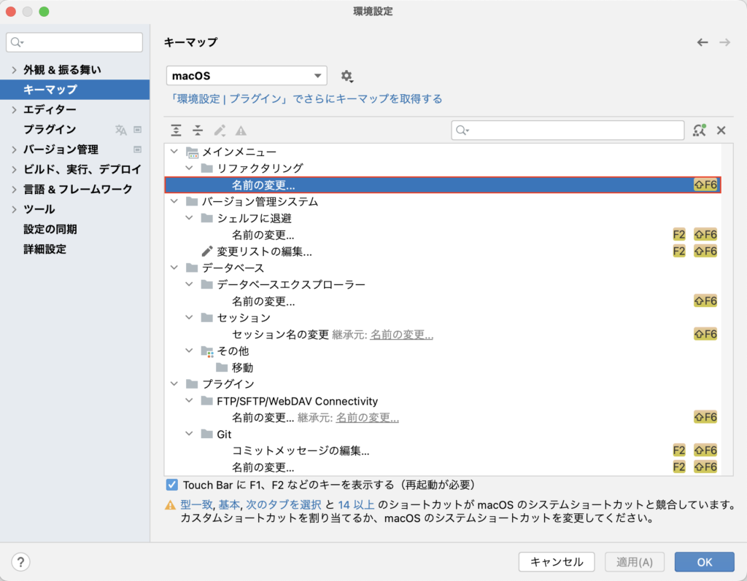
Task: Click the translation icon beside プラグイン
Action: 120,130
